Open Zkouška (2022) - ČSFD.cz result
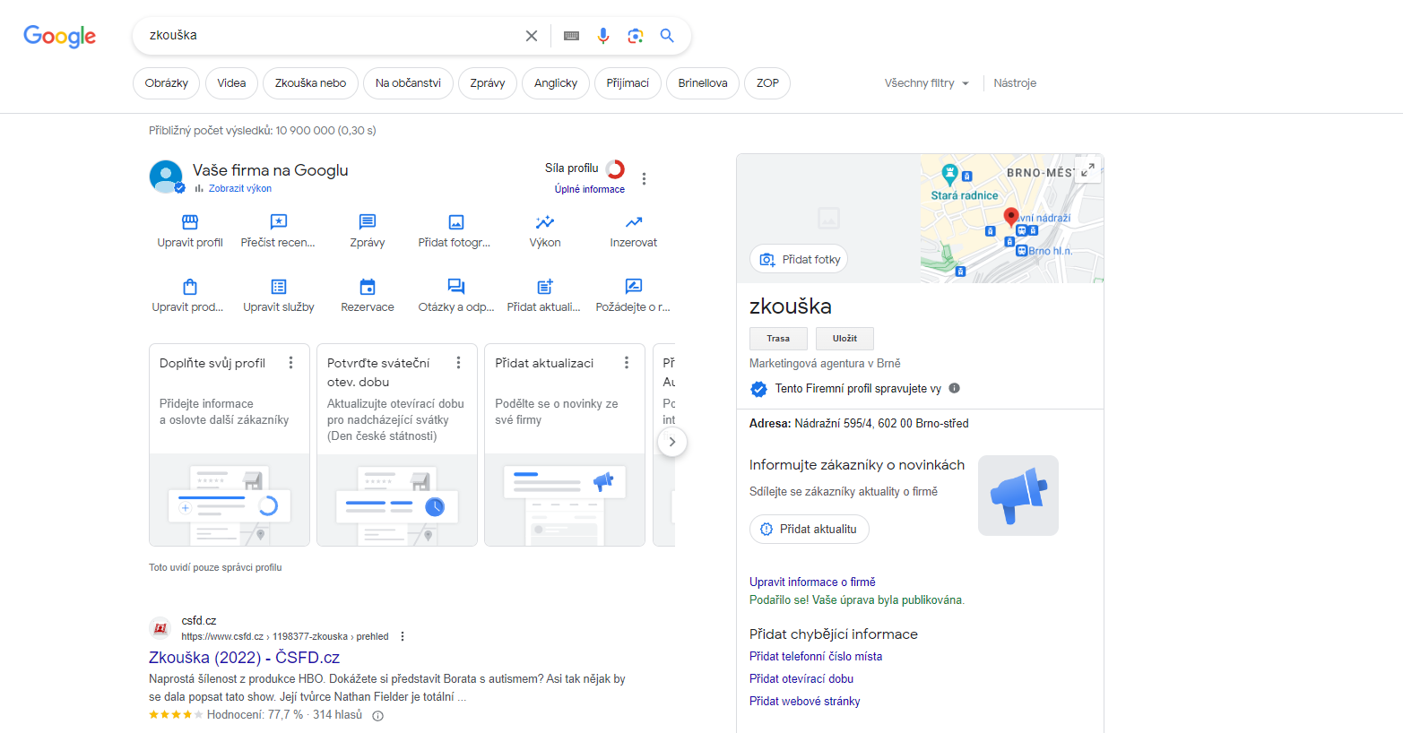The image size is (1403, 733). [x=244, y=658]
